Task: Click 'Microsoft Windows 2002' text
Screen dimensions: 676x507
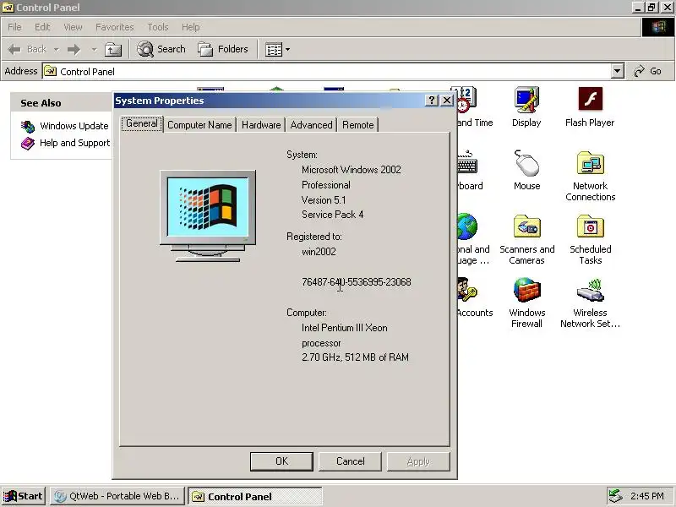Action: click(x=352, y=170)
